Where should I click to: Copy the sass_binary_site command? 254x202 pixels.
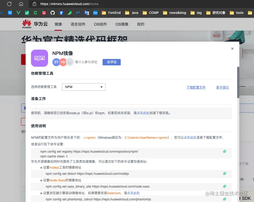click(224, 186)
